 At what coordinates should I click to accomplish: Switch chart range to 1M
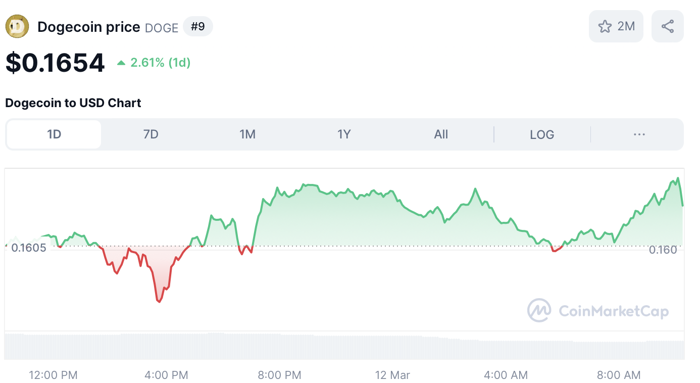coord(247,134)
